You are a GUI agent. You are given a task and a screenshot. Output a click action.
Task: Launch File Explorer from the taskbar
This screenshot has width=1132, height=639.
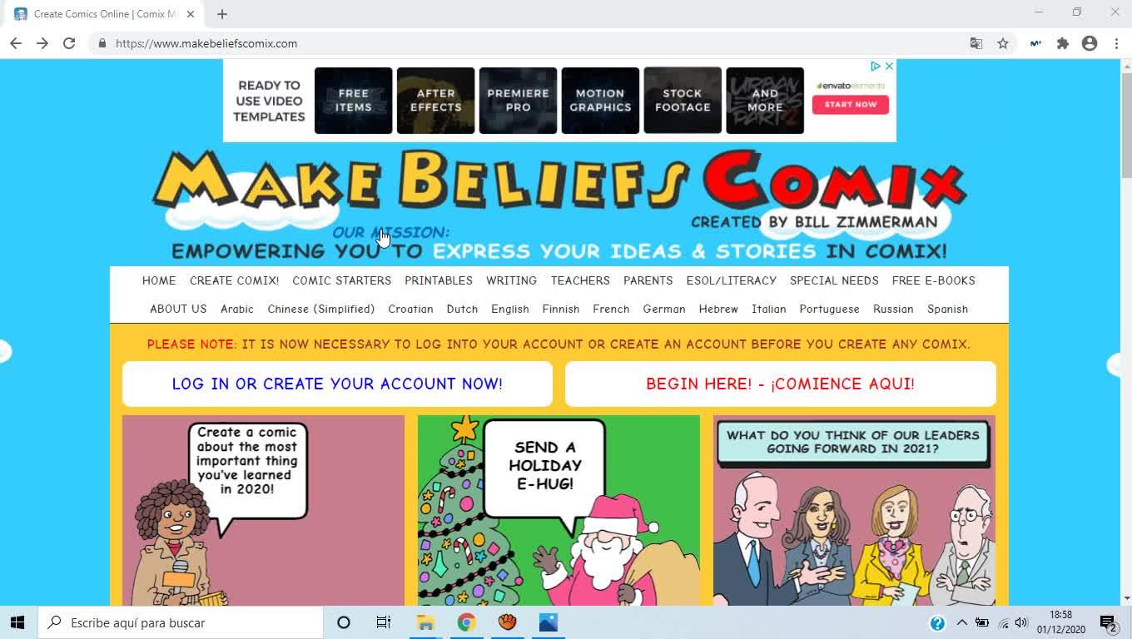425,622
